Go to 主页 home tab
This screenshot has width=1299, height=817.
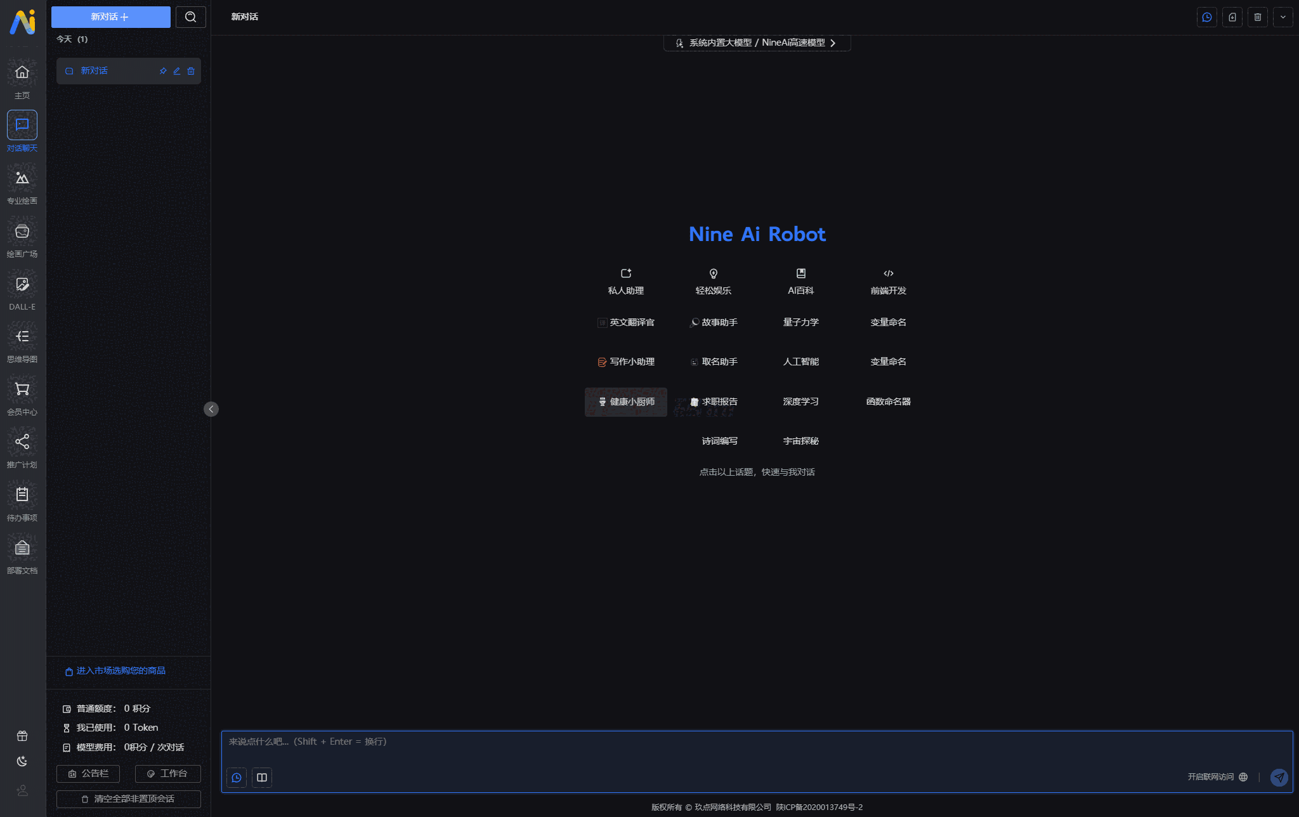coord(22,73)
